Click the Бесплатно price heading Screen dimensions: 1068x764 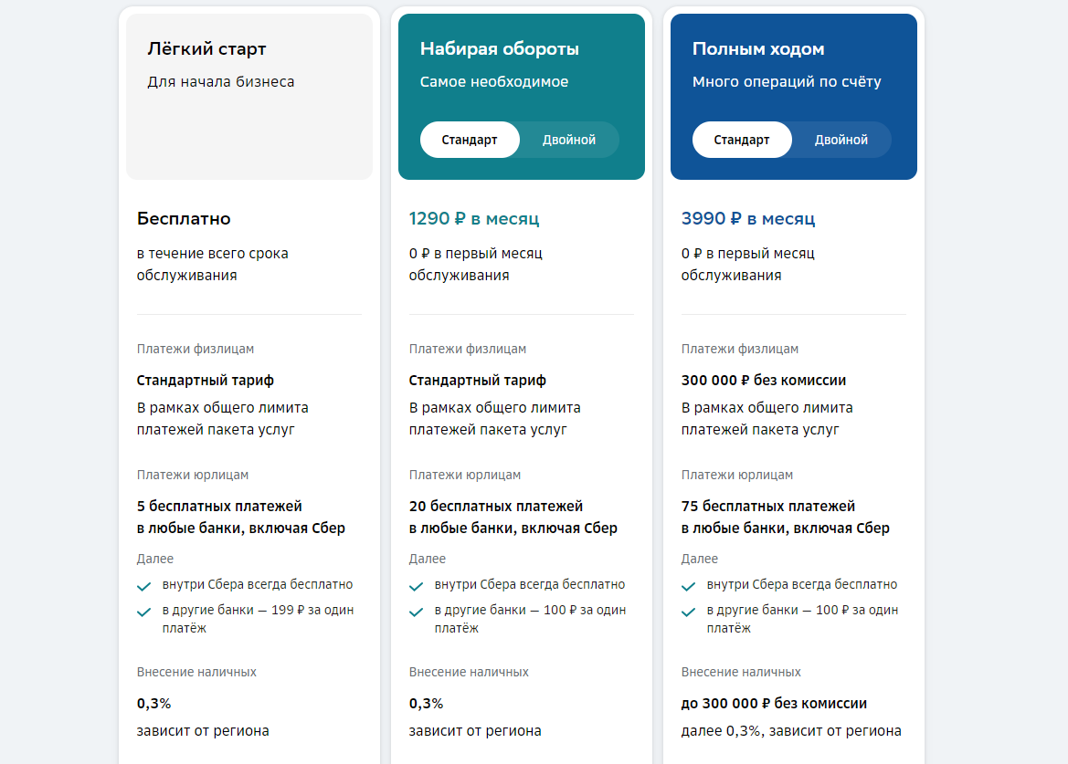[184, 219]
